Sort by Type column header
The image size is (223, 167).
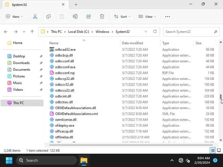pos(166,43)
